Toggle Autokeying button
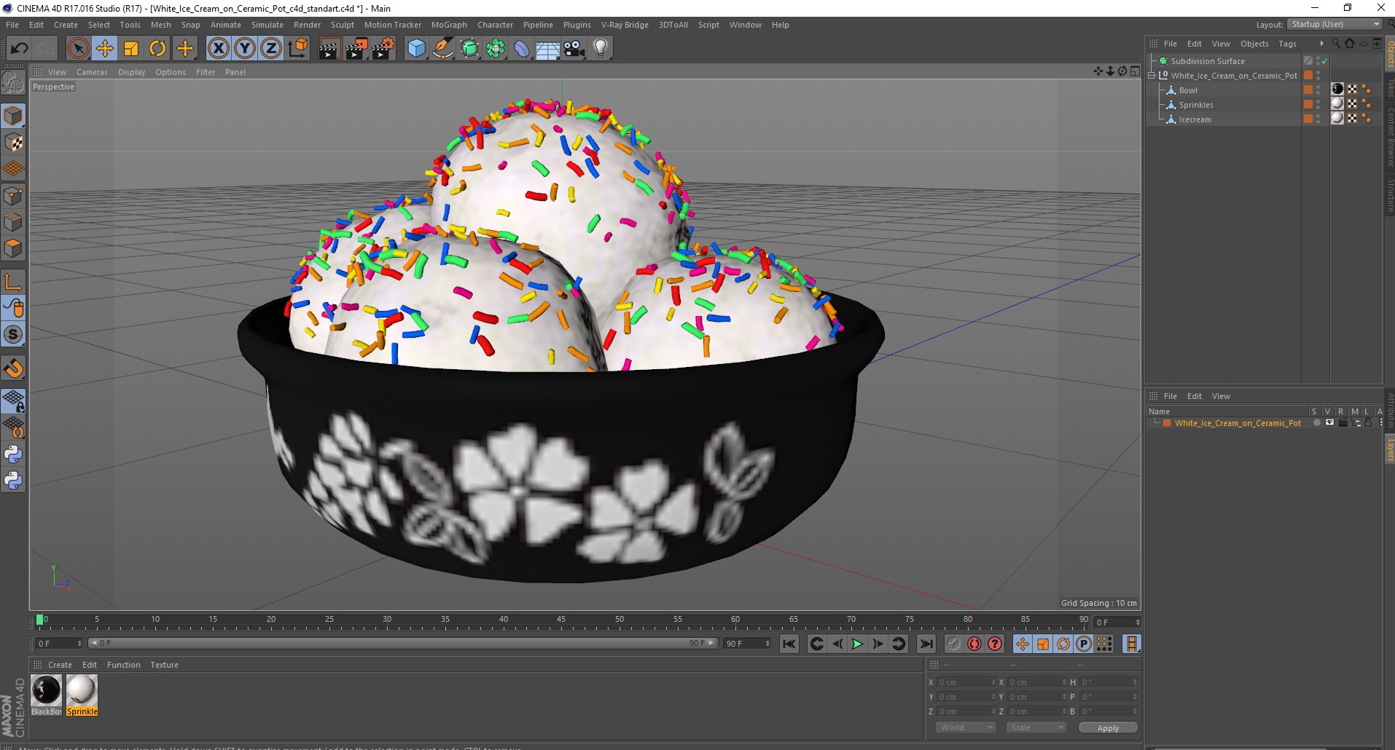 point(974,644)
